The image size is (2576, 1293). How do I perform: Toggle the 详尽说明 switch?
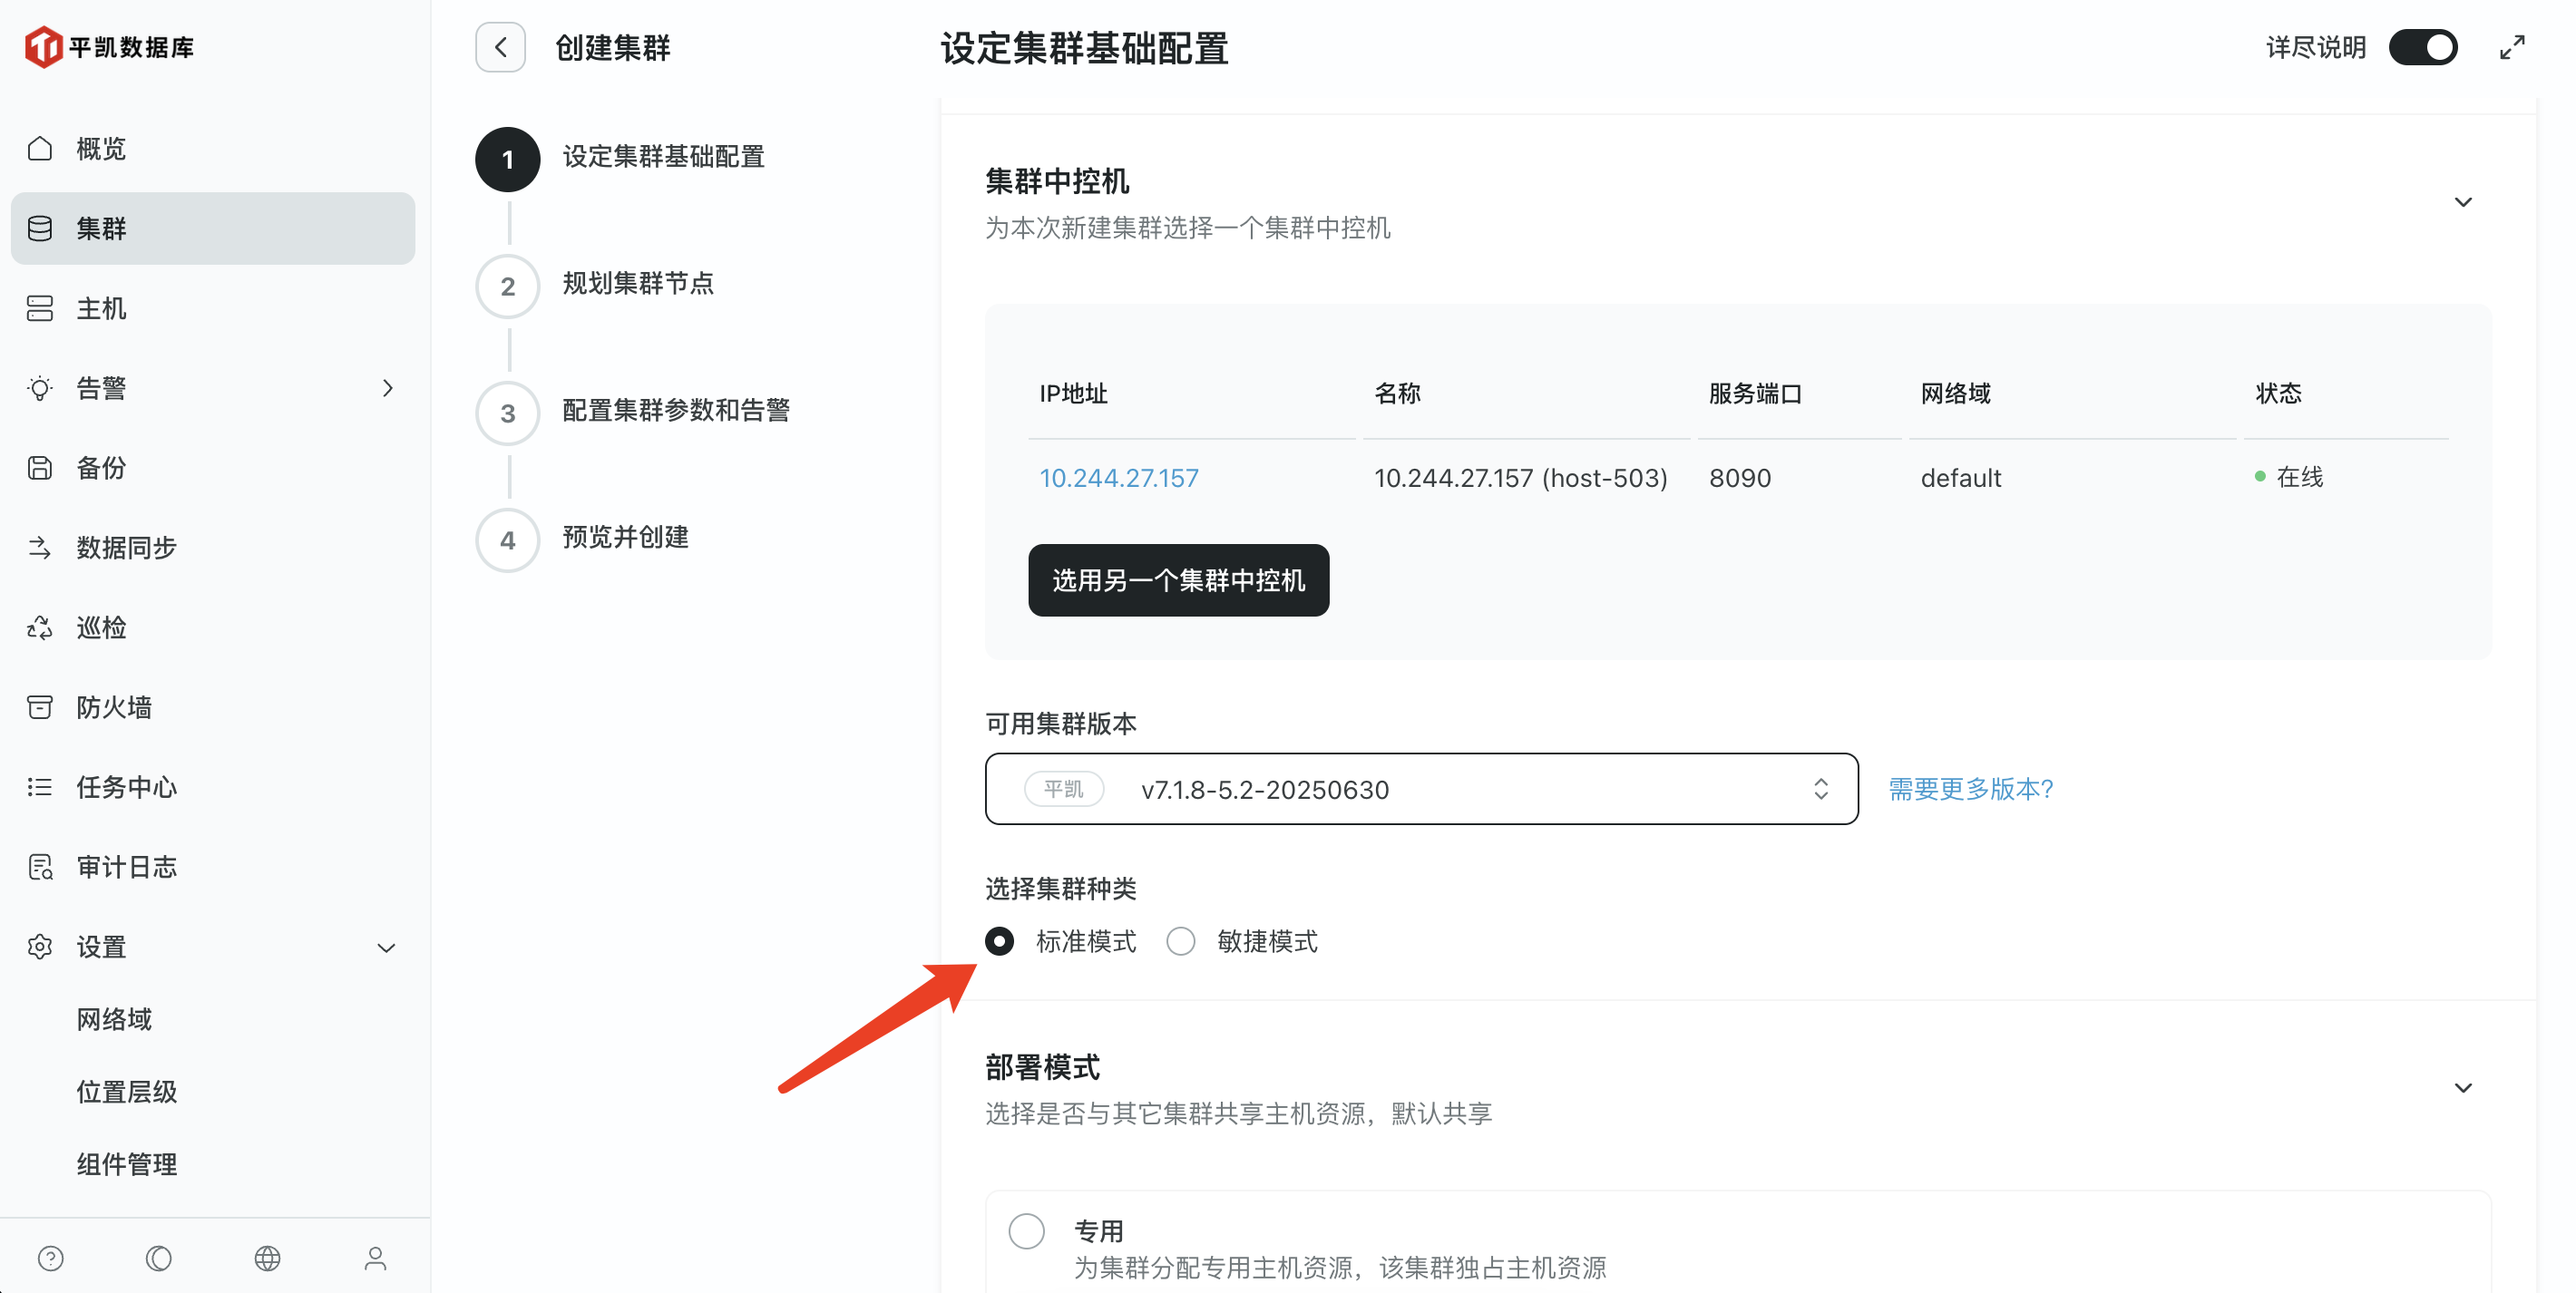pos(2422,47)
